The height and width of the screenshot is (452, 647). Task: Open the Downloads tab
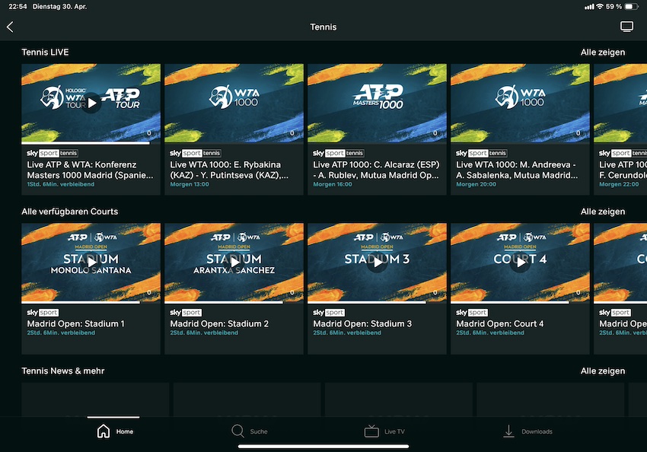[527, 431]
